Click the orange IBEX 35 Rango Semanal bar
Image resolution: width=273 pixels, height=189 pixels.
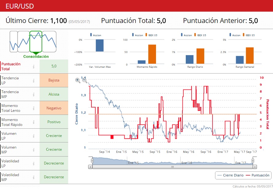tap(250, 55)
